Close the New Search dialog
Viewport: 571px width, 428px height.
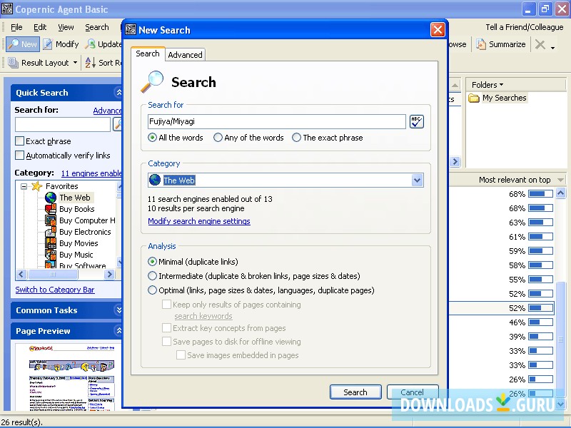(x=438, y=30)
